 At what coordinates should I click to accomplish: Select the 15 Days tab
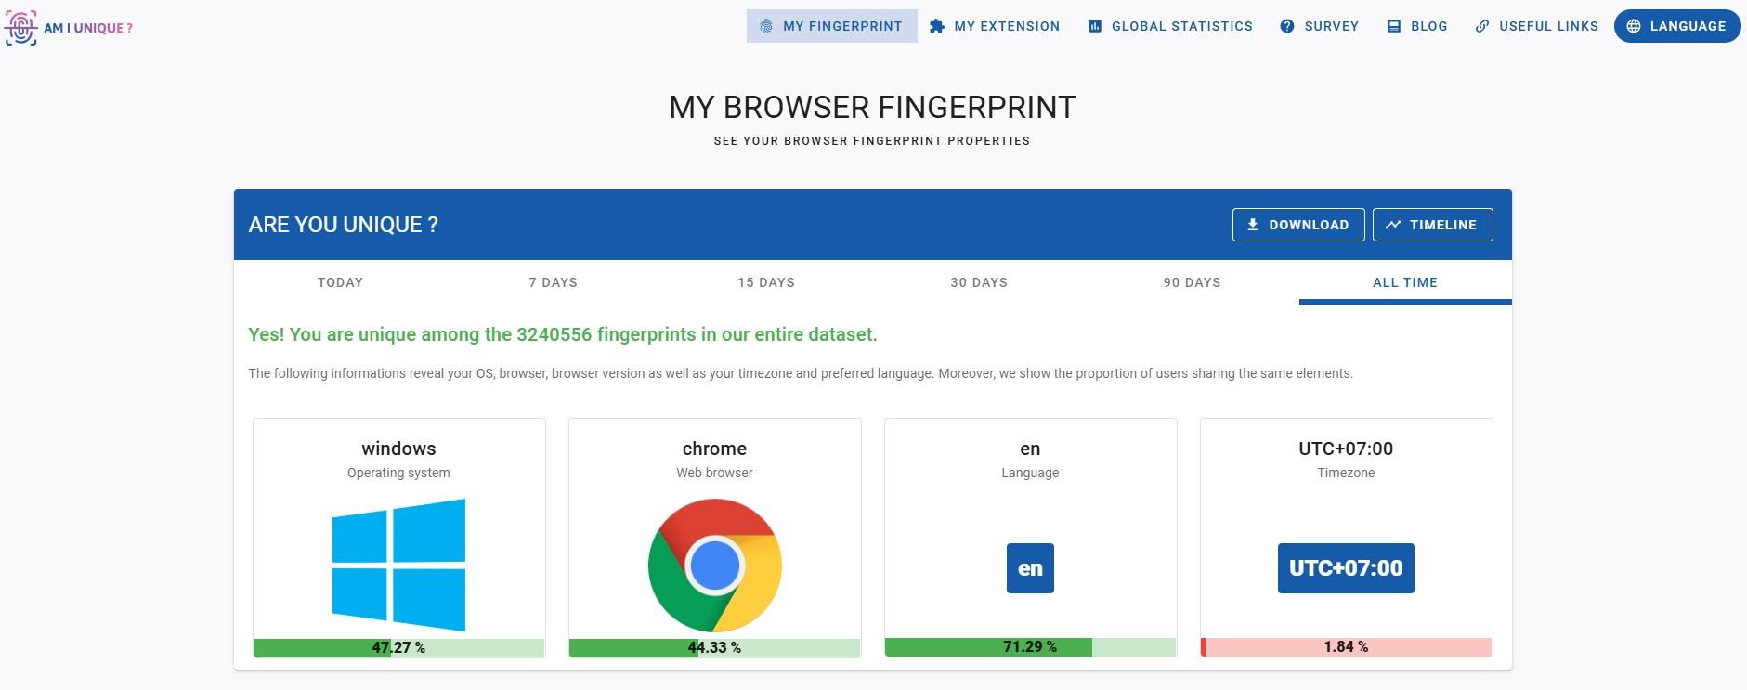766,282
